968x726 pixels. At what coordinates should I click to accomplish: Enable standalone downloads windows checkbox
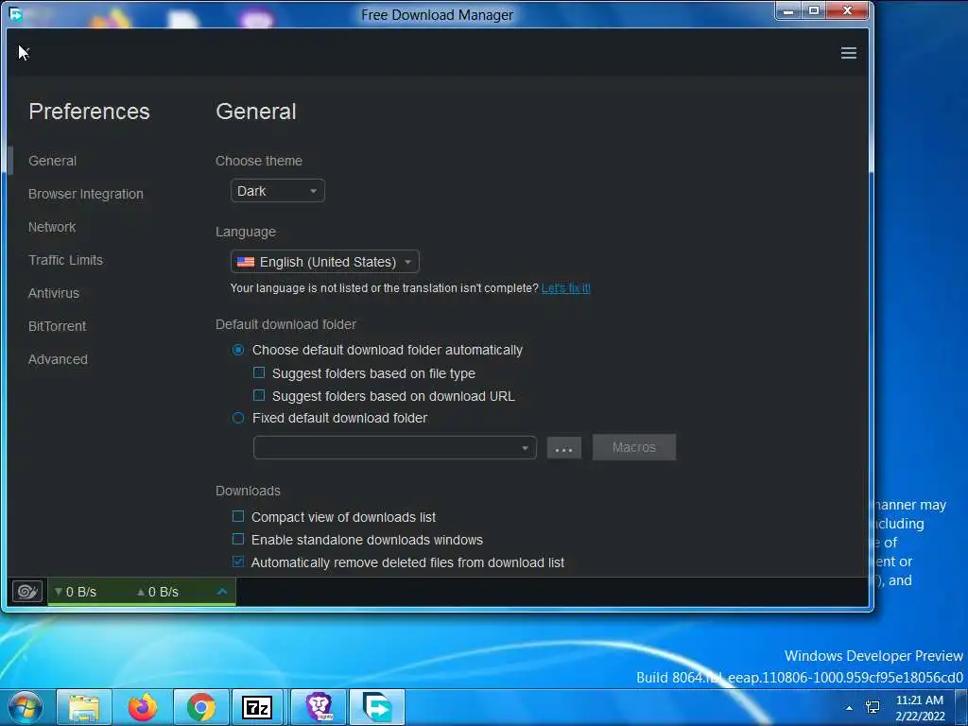coord(238,539)
